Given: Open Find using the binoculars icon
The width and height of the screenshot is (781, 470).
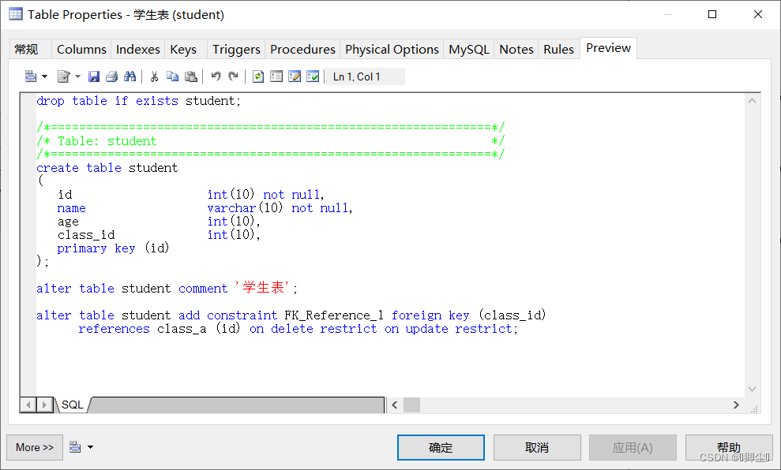Looking at the screenshot, I should [x=129, y=76].
